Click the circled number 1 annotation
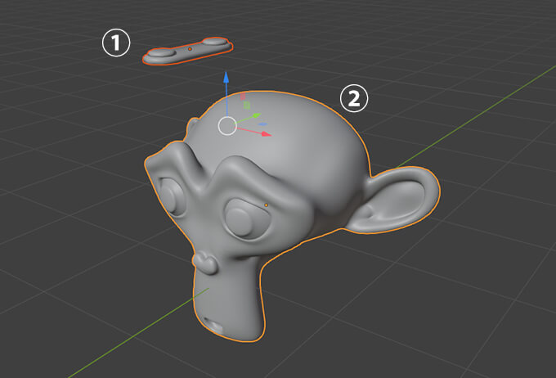Viewport: 556px width, 378px height. point(115,43)
